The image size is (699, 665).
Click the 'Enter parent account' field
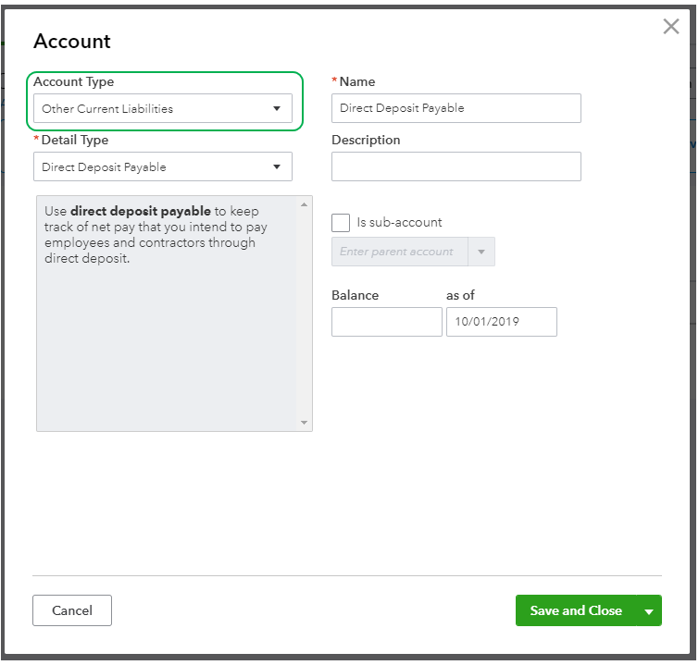[399, 252]
